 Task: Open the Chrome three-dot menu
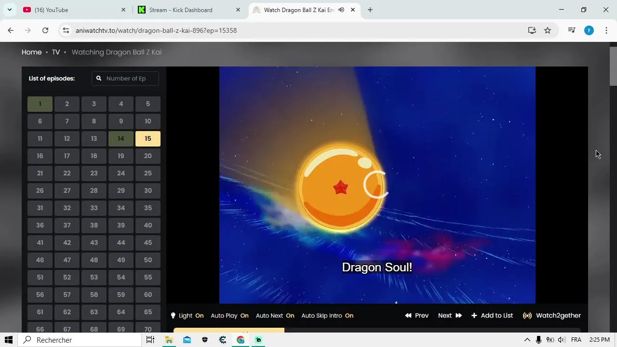click(x=606, y=30)
